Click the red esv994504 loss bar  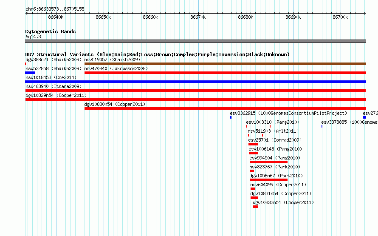tap(268, 162)
